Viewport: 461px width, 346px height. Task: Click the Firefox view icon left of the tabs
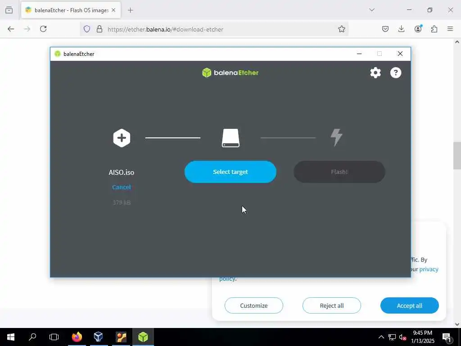tap(9, 10)
